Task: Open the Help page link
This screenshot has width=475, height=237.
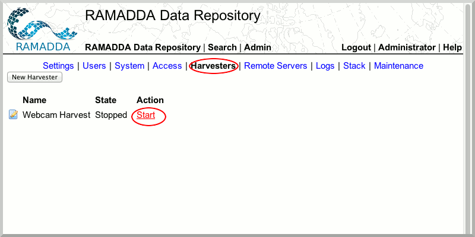Action: pyautogui.click(x=452, y=47)
